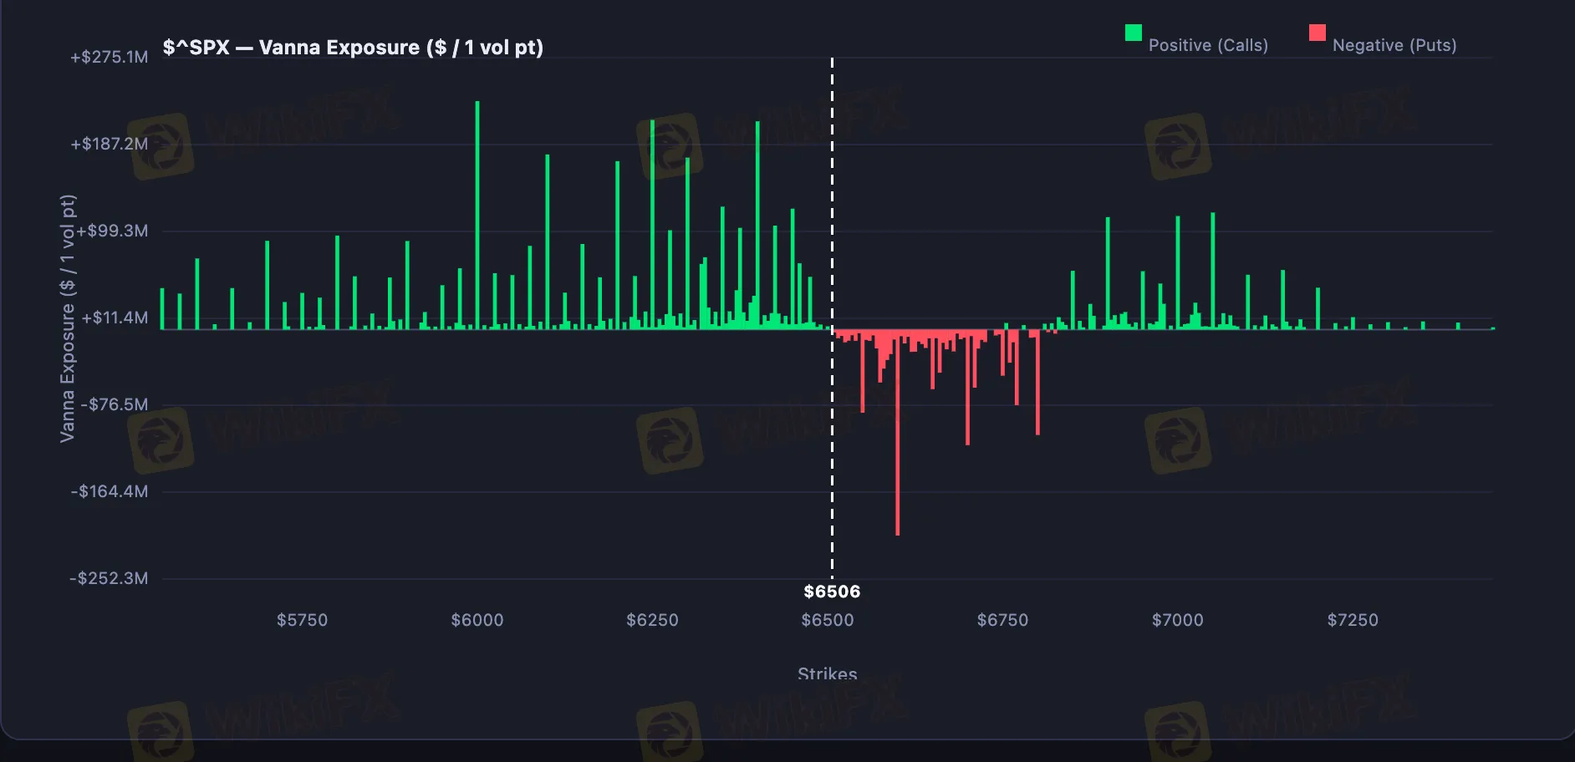Toggle the Positive (Calls) series visibility

click(x=1210, y=44)
